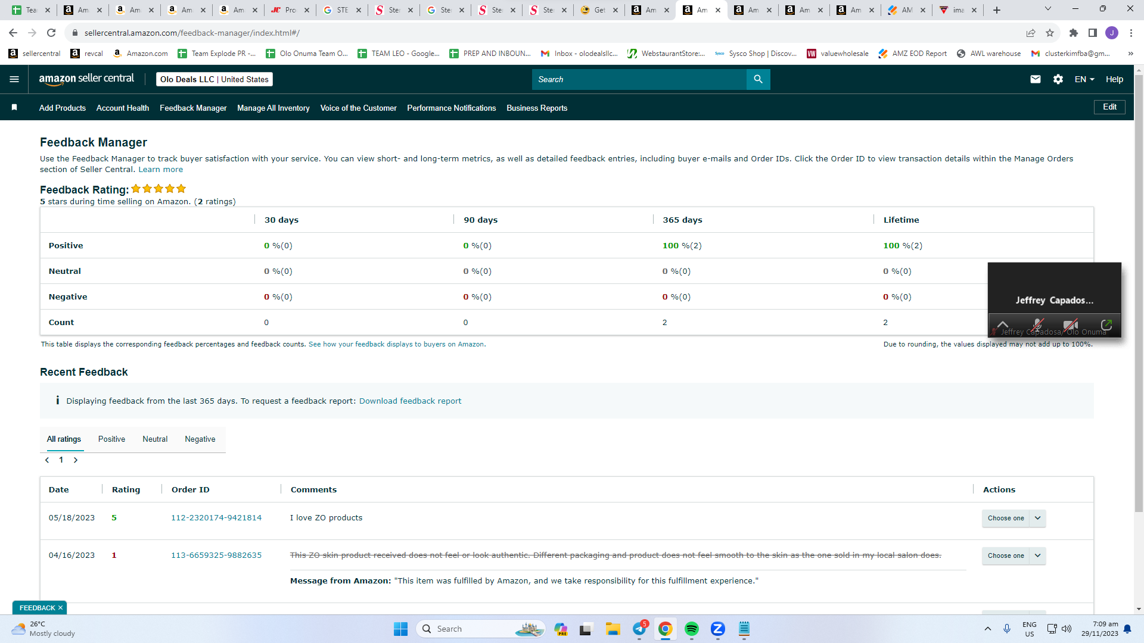Toggle the camera in Zoom floating panel
Image resolution: width=1144 pixels, height=643 pixels.
tap(1071, 325)
